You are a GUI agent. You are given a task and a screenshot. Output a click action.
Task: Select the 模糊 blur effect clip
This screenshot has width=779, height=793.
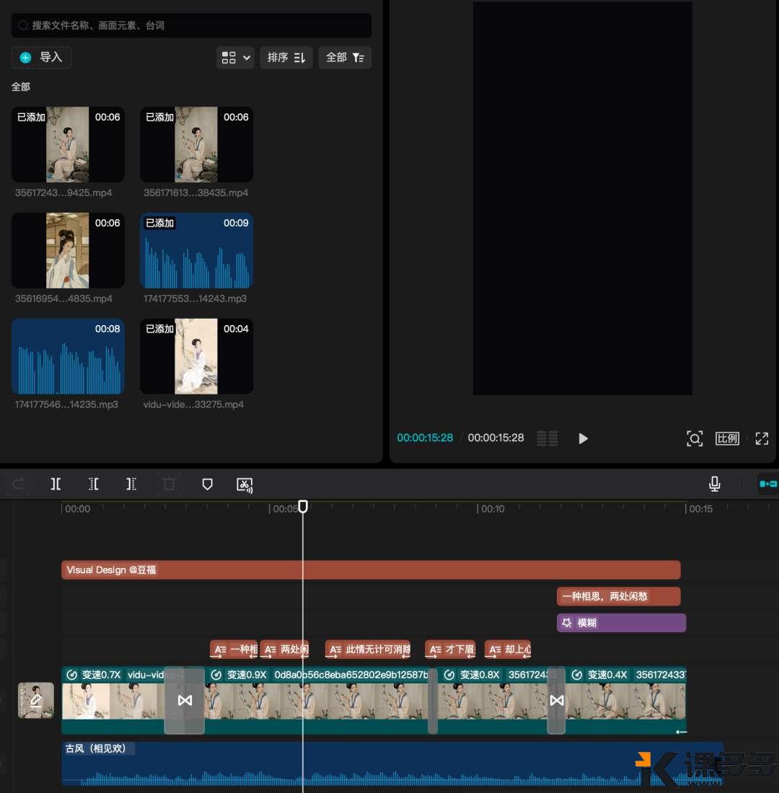click(621, 623)
